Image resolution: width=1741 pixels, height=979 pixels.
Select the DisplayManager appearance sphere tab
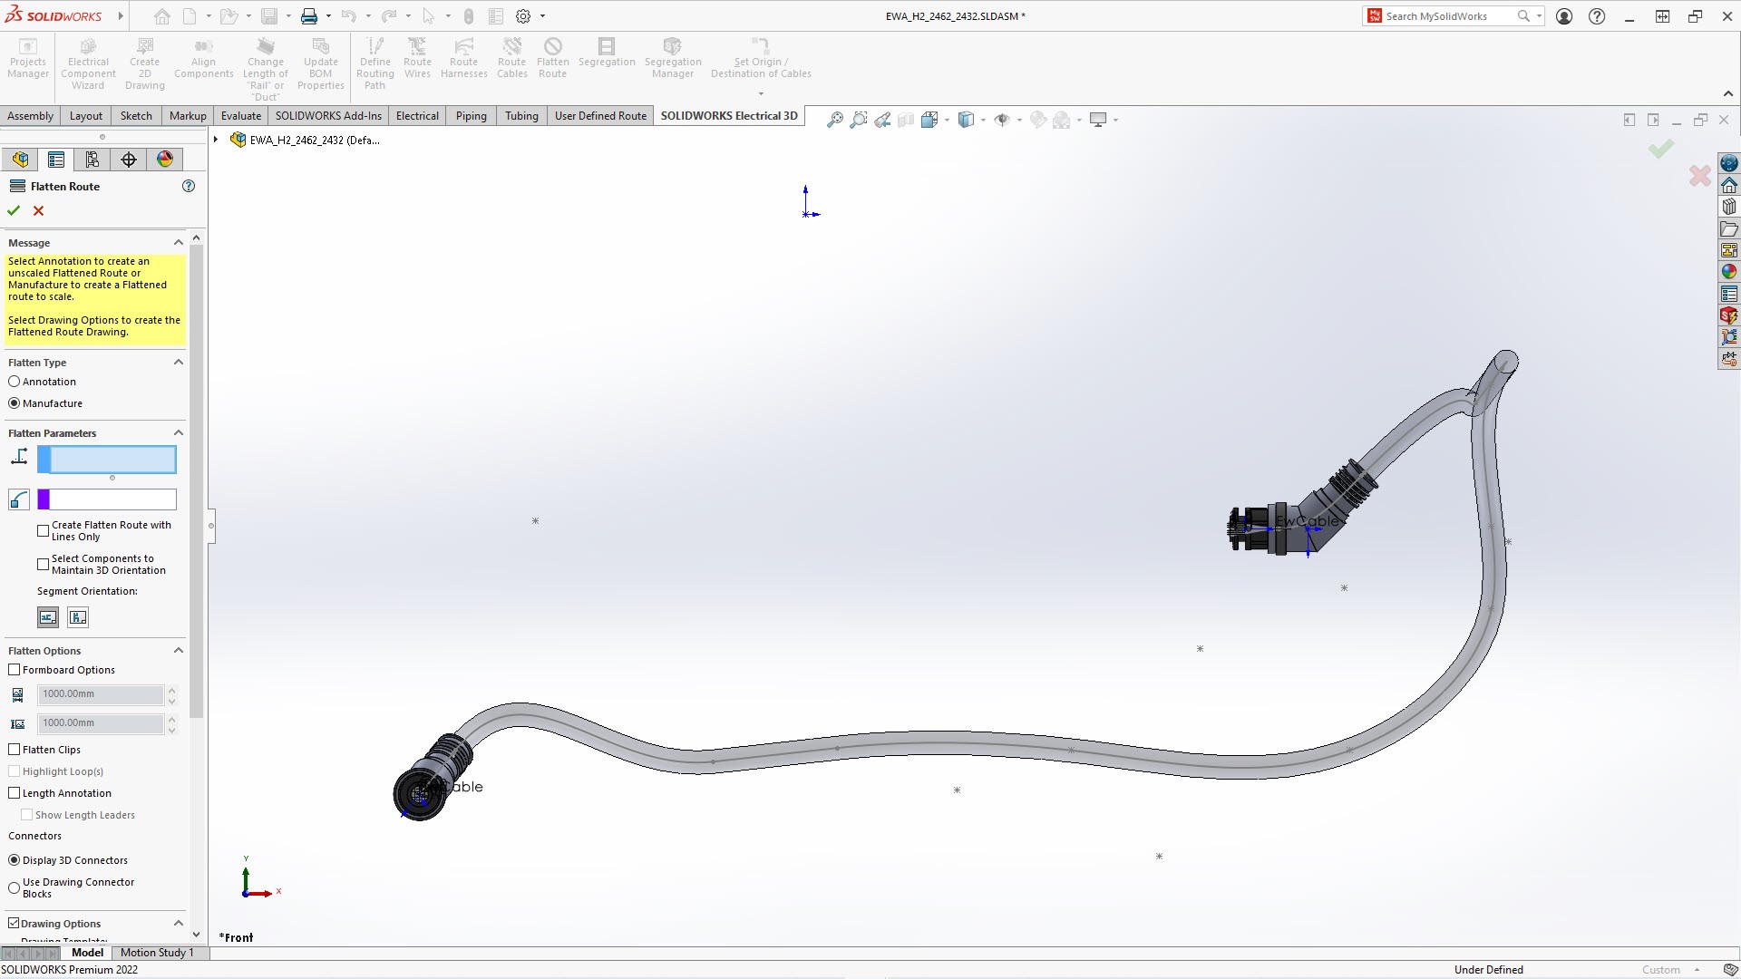[165, 160]
